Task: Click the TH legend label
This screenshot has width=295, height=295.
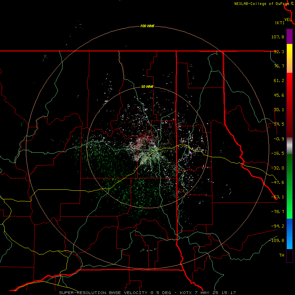Action: (282, 255)
